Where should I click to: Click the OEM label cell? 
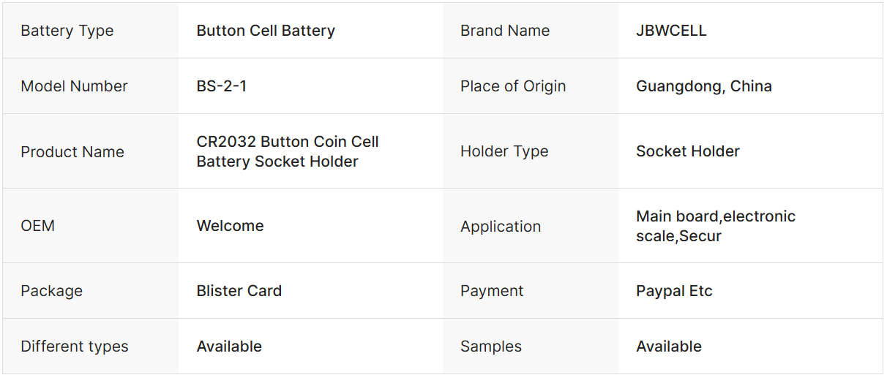(38, 226)
